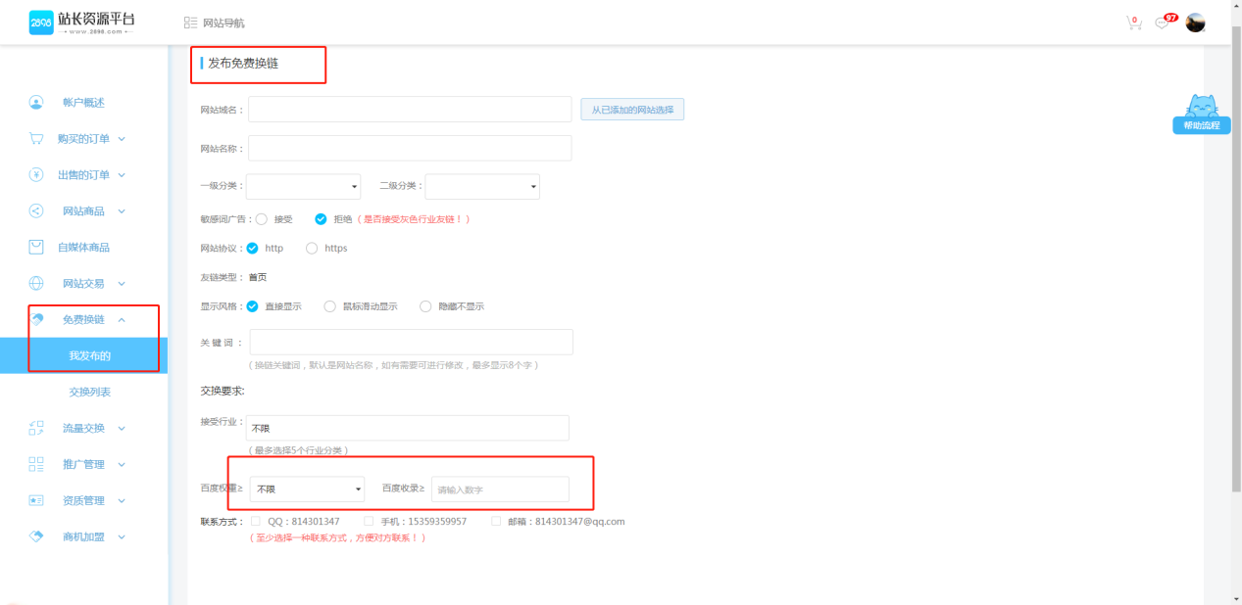Image resolution: width=1242 pixels, height=605 pixels.
Task: Select the 接受 sensitive ads radio option
Action: click(262, 219)
